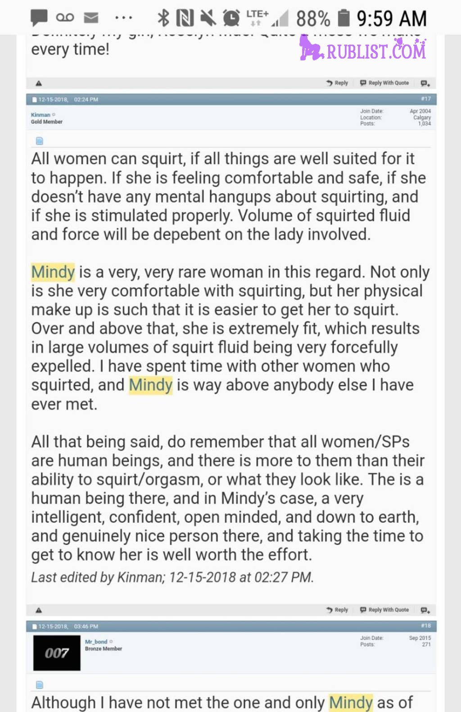Tap multi-quote icon below Kinman's post

pos(425,610)
